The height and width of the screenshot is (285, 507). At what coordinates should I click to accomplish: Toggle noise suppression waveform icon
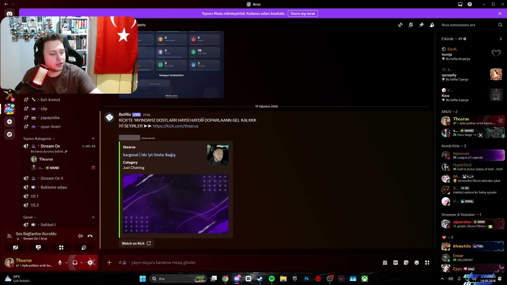(80, 236)
